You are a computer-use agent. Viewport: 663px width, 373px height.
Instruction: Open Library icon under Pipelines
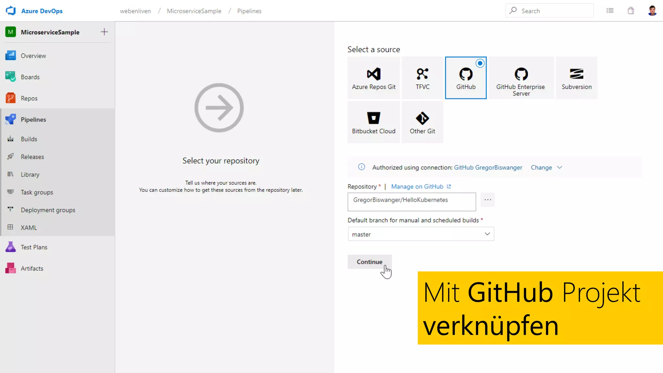(10, 174)
